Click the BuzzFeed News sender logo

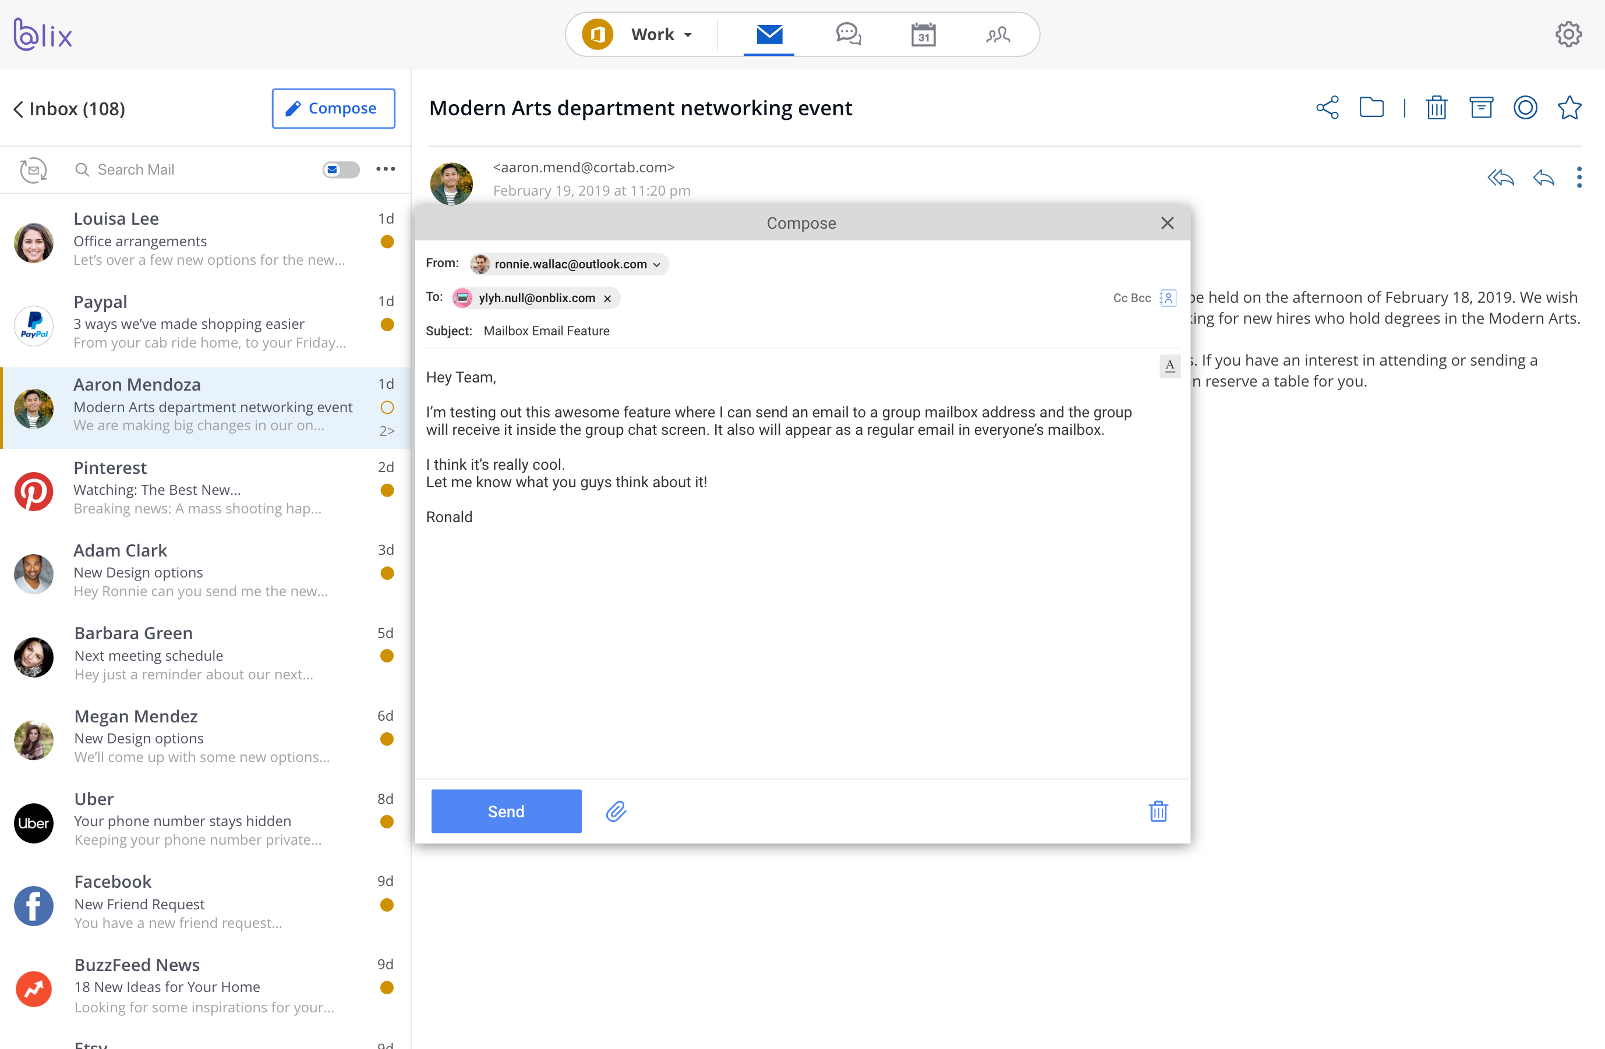(34, 989)
